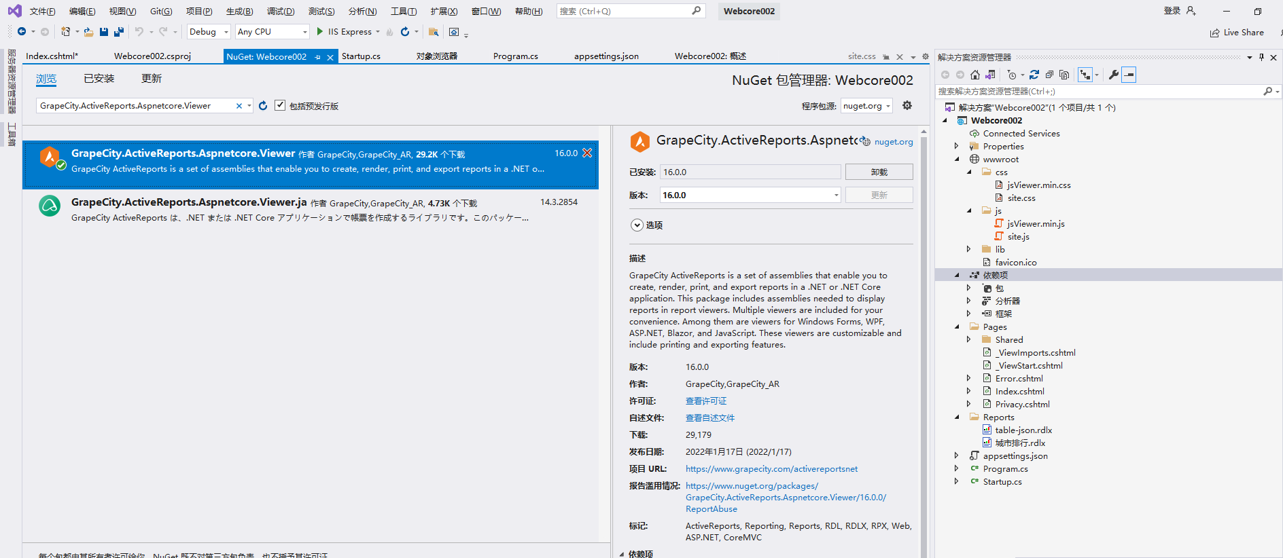Click the Open File folder icon
1283x558 pixels.
click(88, 32)
